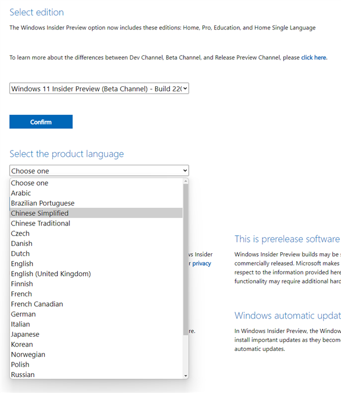Viewport: 341px width, 393px height.
Task: Click the language list scroll down arrow
Action: click(x=186, y=375)
